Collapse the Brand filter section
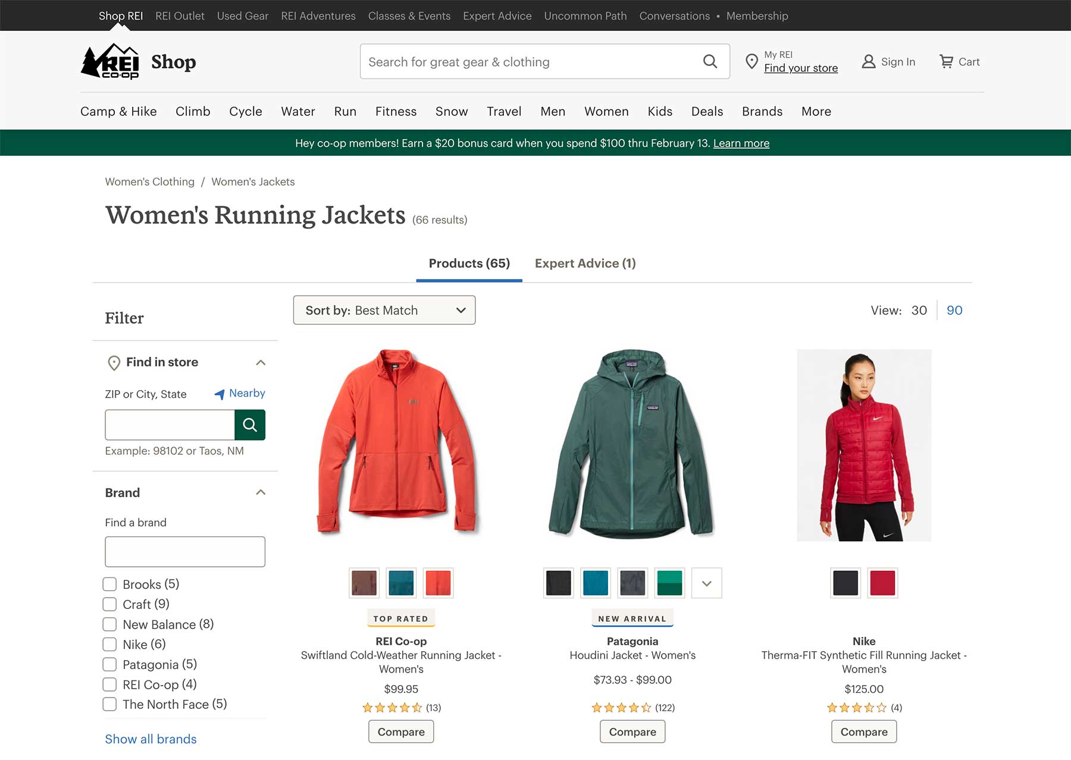1071x760 pixels. pos(261,492)
